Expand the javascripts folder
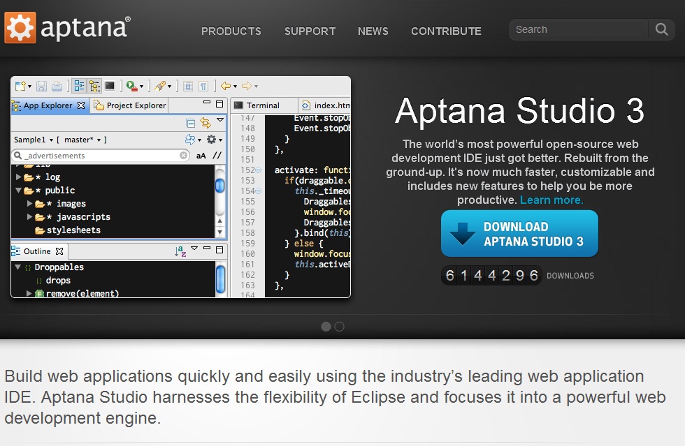Viewport: 685px width, 446px height. click(x=29, y=216)
